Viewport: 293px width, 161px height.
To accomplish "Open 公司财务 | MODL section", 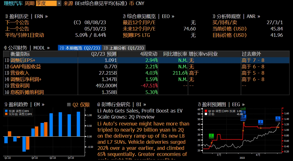I will point(27,48).
